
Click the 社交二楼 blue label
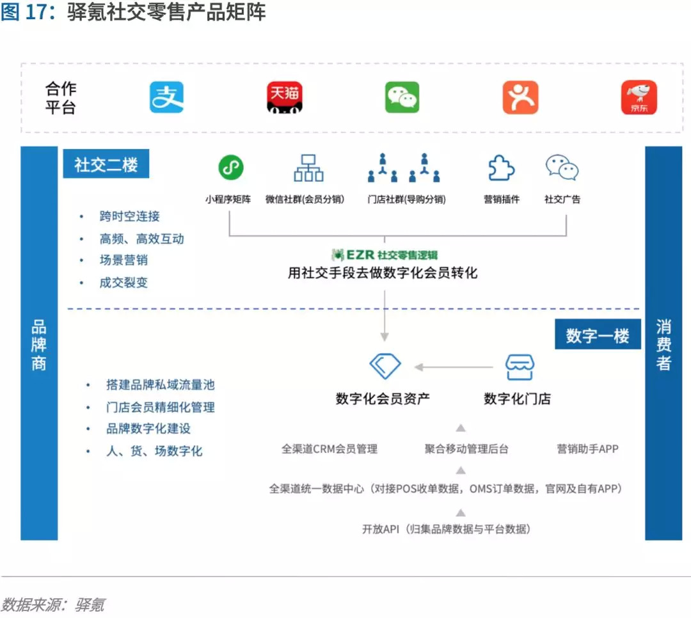coord(106,164)
